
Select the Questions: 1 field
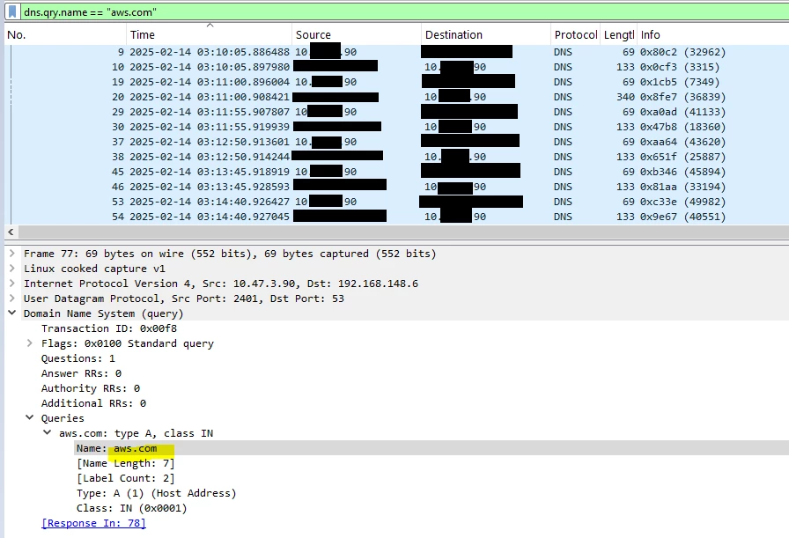pos(78,358)
